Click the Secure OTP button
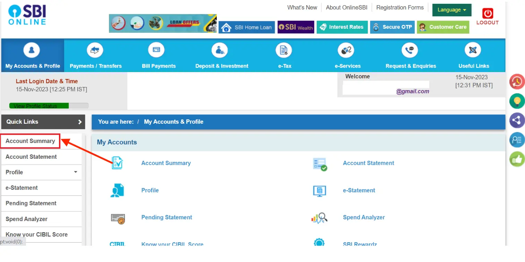 pos(392,27)
